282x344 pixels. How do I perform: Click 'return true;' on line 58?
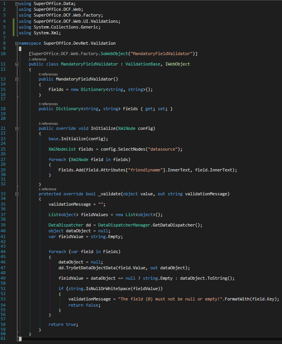[x=63, y=324]
